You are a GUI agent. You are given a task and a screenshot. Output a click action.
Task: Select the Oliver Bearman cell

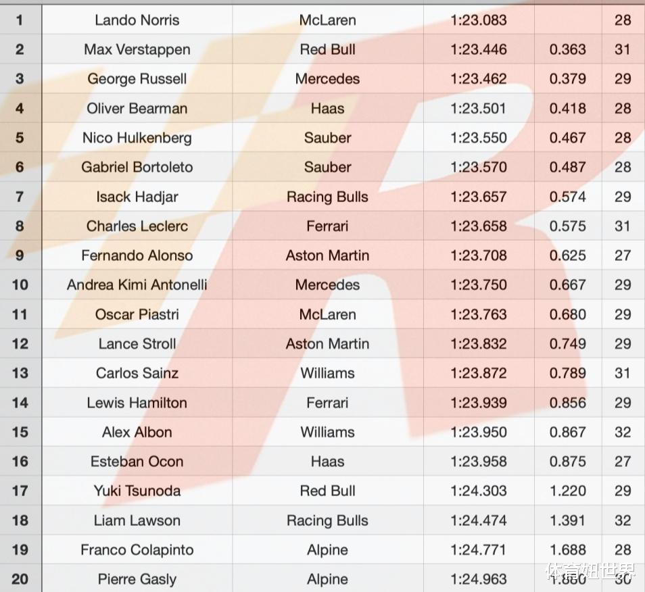(137, 108)
